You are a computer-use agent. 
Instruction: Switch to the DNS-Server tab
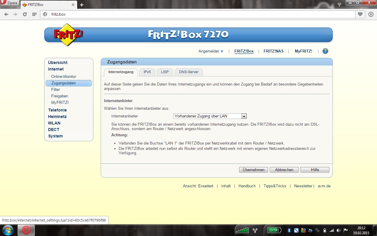189,72
